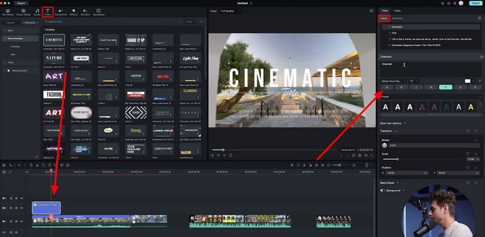The image size is (485, 237).
Task: Click the add text icon in timeline toolbar
Action: [x=43, y=165]
